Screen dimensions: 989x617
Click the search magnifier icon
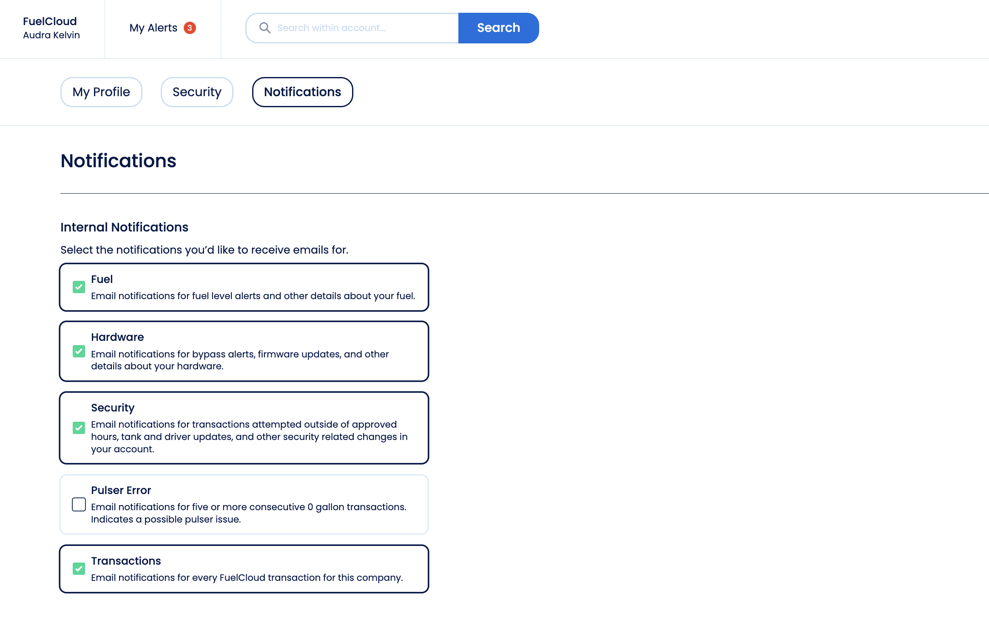(265, 28)
